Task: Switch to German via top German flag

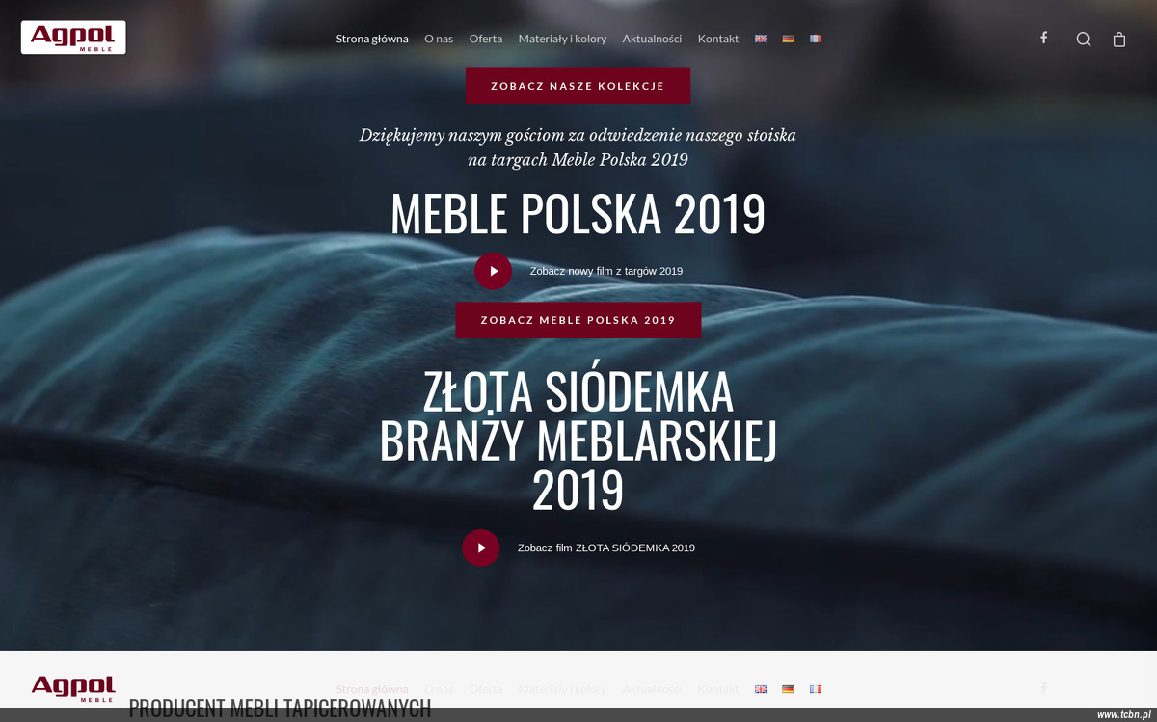Action: point(788,39)
